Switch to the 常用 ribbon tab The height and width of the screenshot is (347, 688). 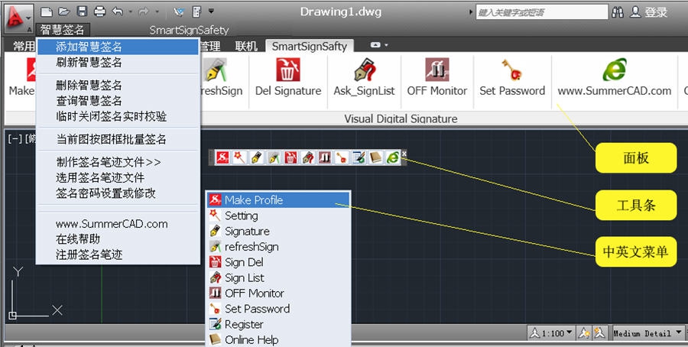pyautogui.click(x=24, y=46)
